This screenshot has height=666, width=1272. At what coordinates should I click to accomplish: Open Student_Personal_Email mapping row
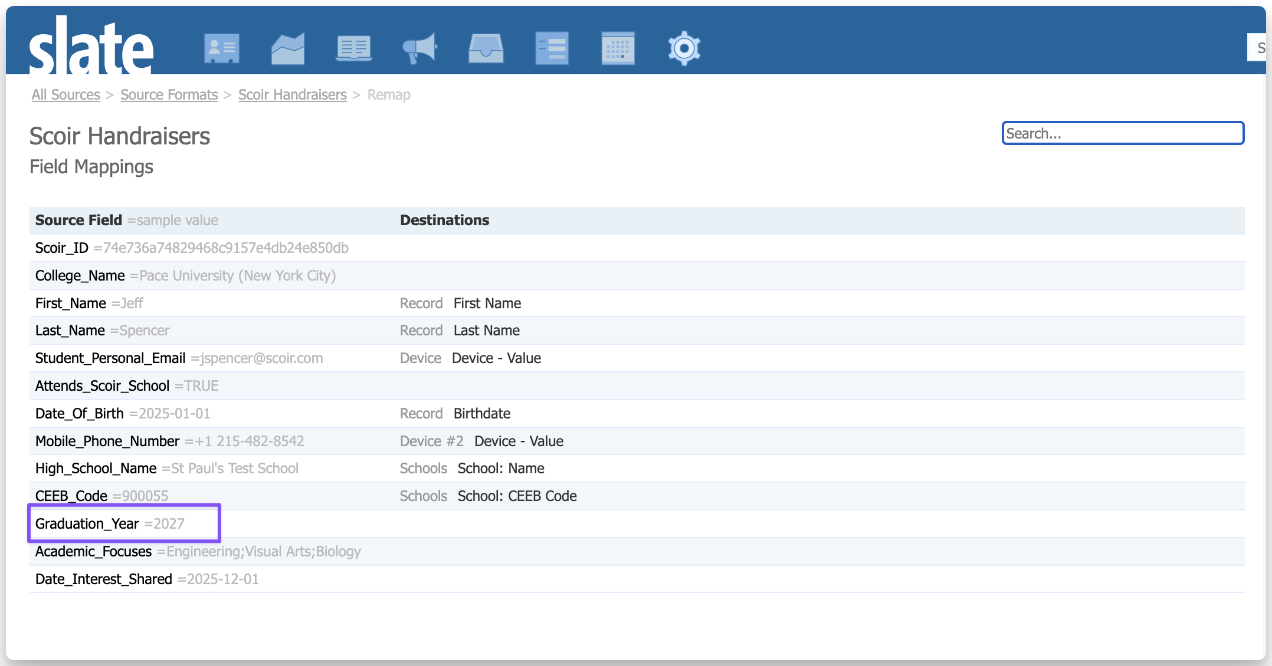[110, 358]
